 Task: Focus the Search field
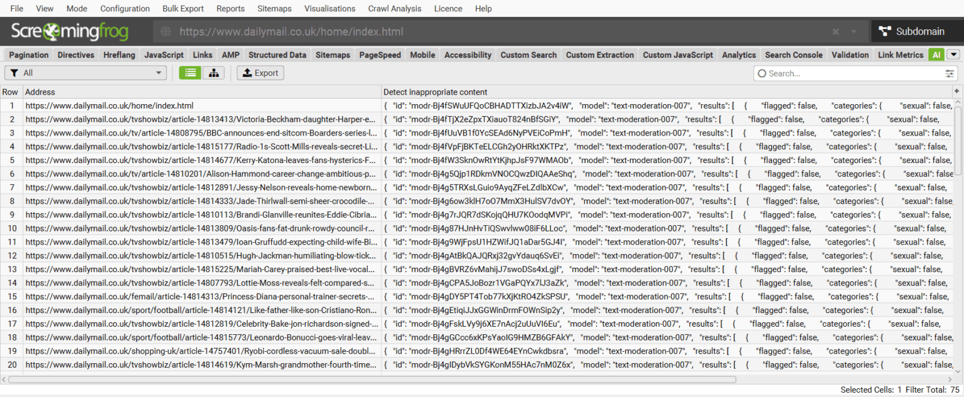856,73
